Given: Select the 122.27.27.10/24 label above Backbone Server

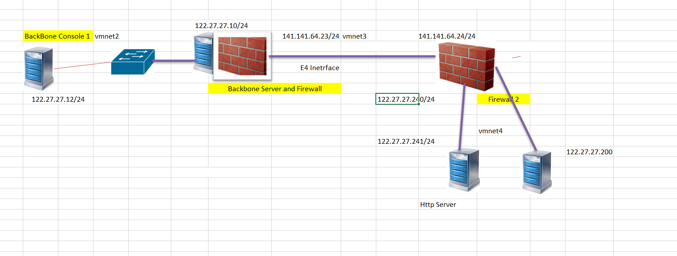Looking at the screenshot, I should coord(221,25).
